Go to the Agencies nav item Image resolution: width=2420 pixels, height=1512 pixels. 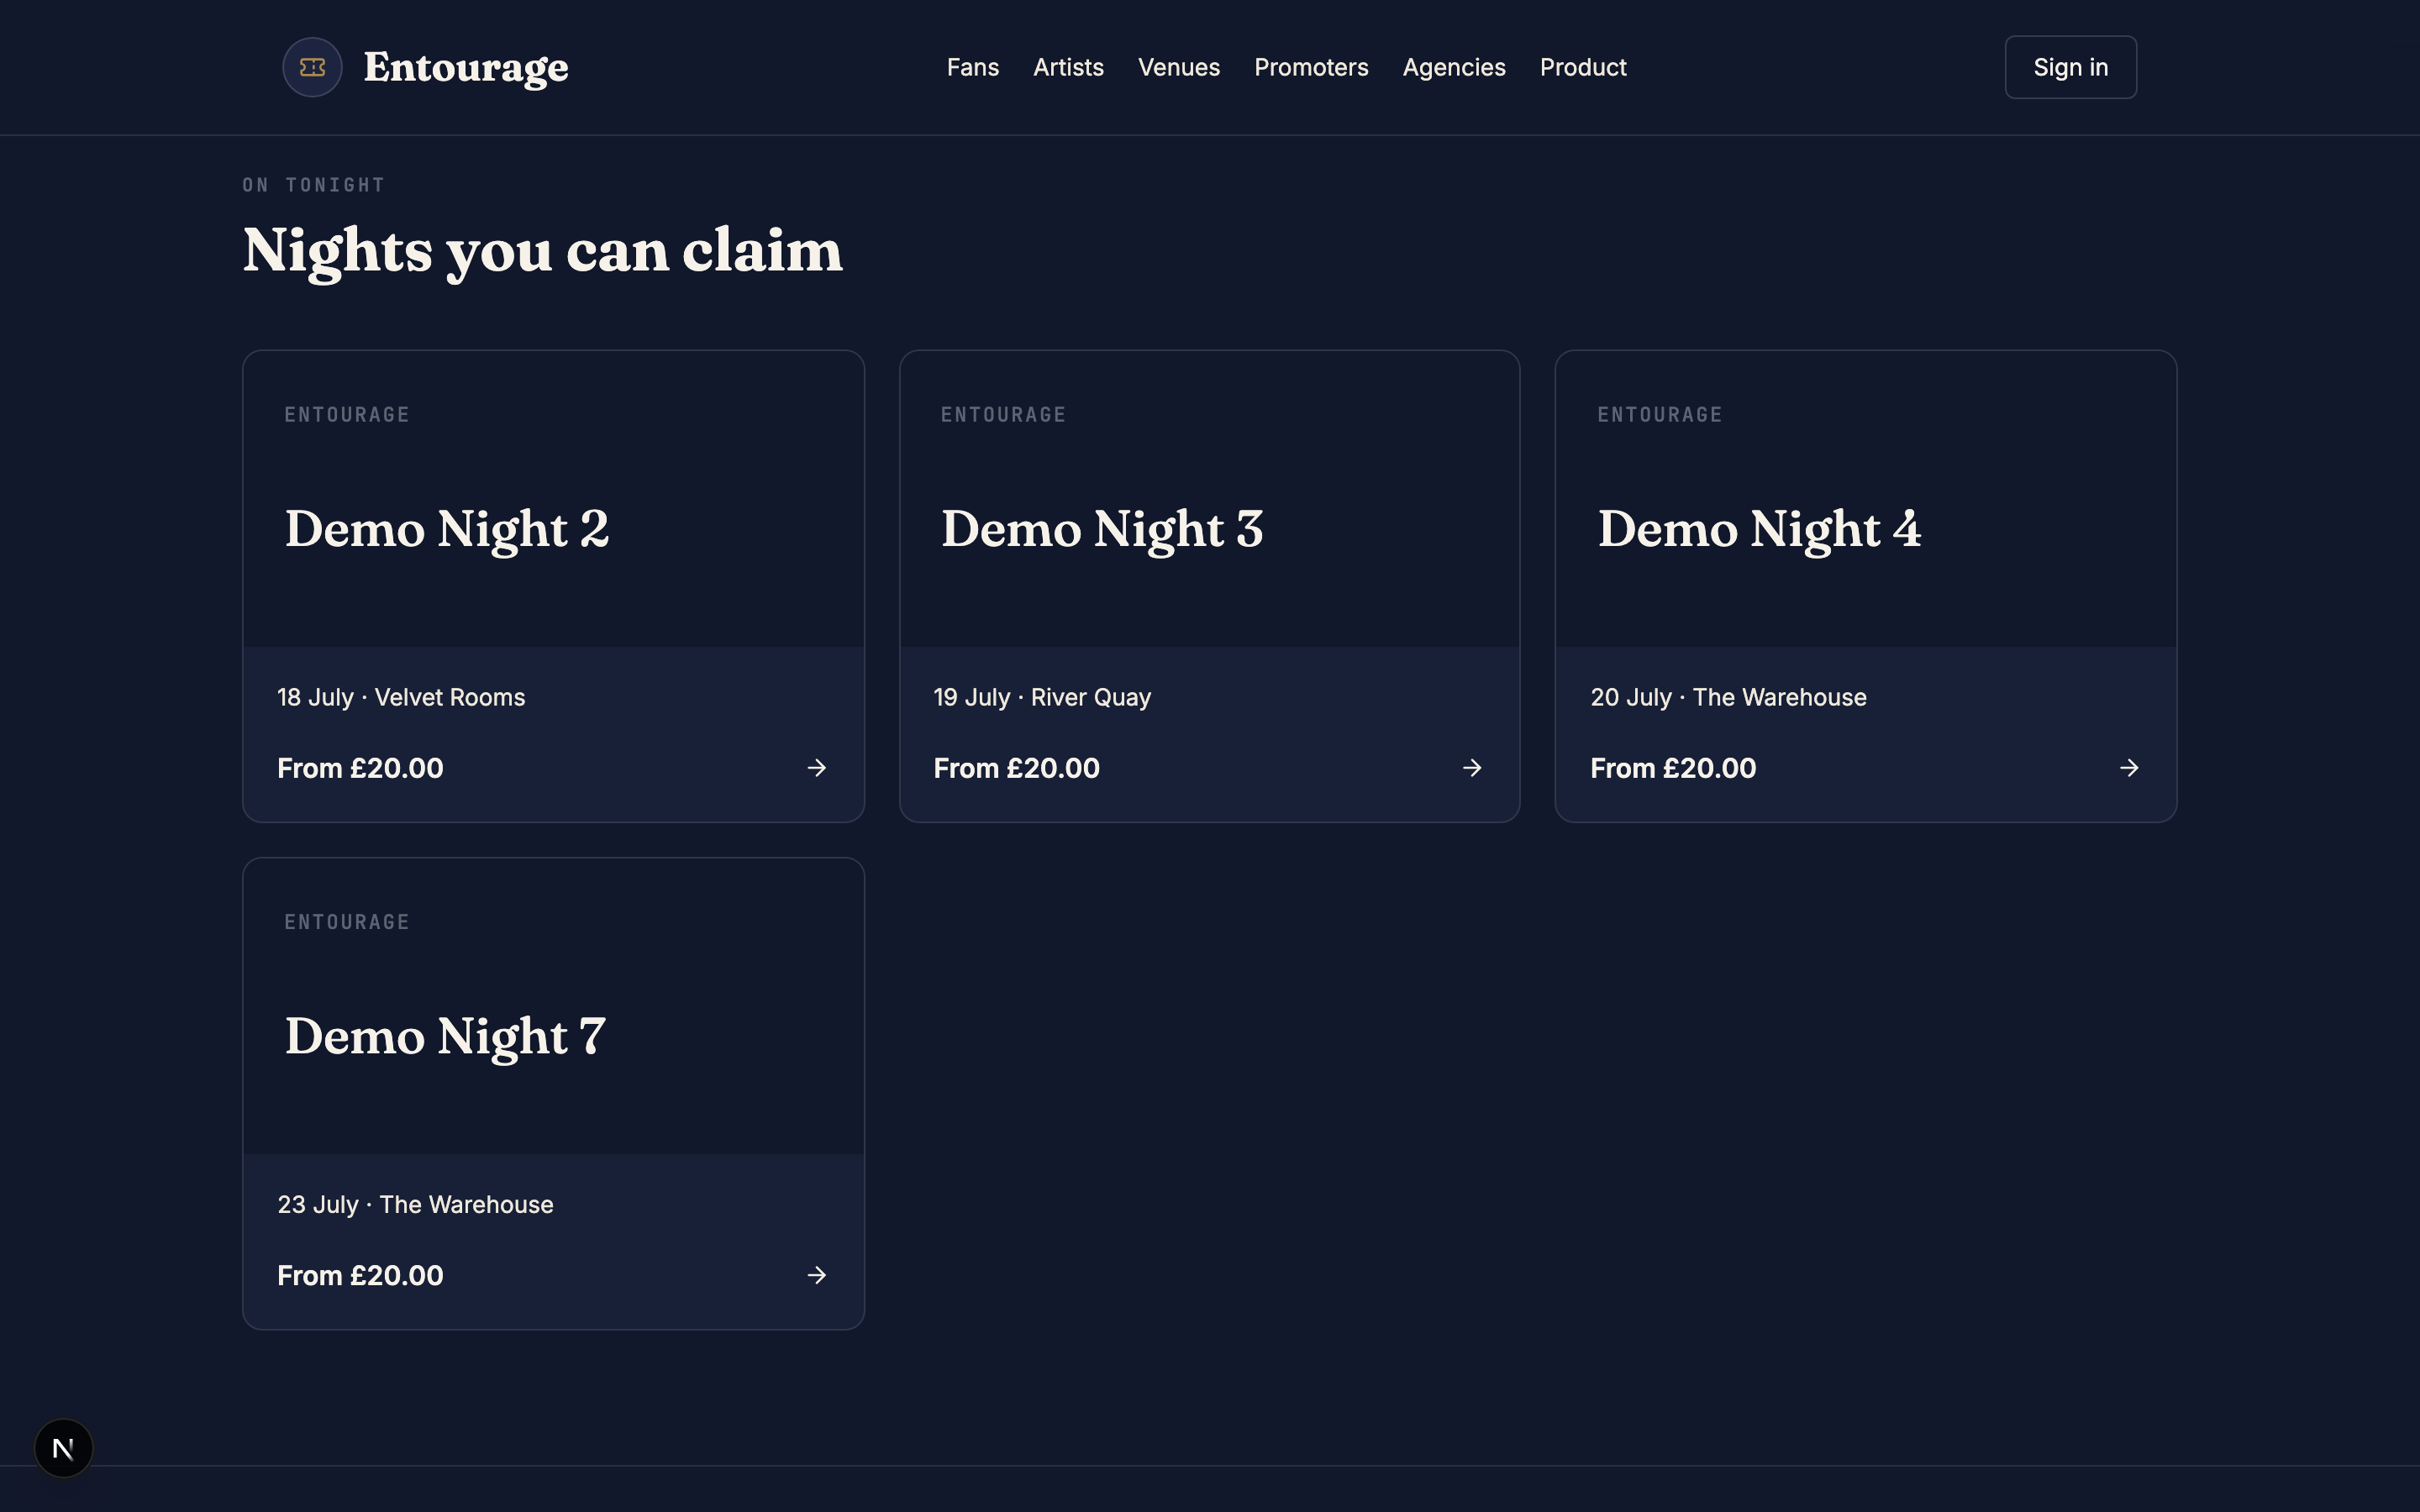coord(1454,67)
